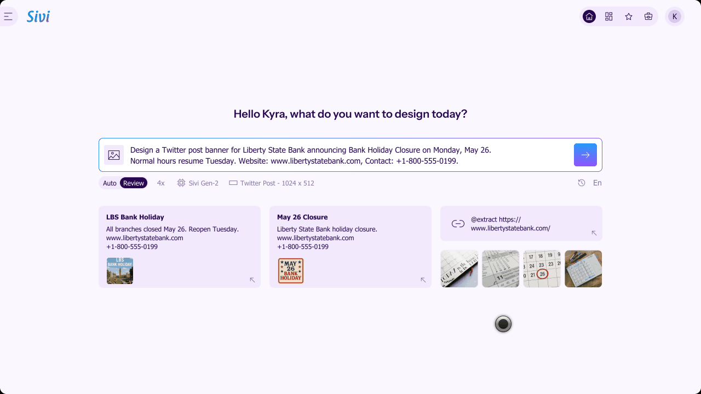701x394 pixels.
Task: Select the Sivi Gen-2 model option
Action: point(198,183)
